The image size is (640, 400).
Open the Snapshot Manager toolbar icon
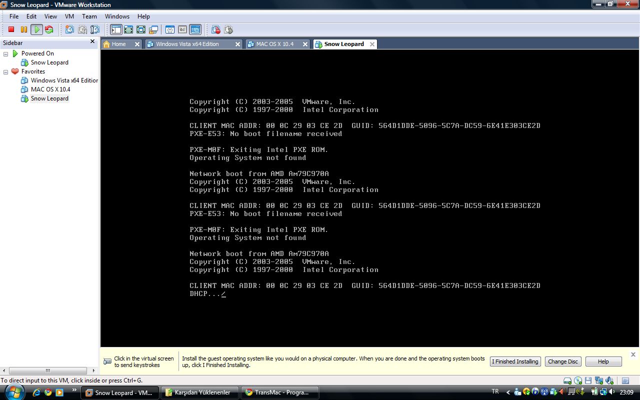point(94,29)
